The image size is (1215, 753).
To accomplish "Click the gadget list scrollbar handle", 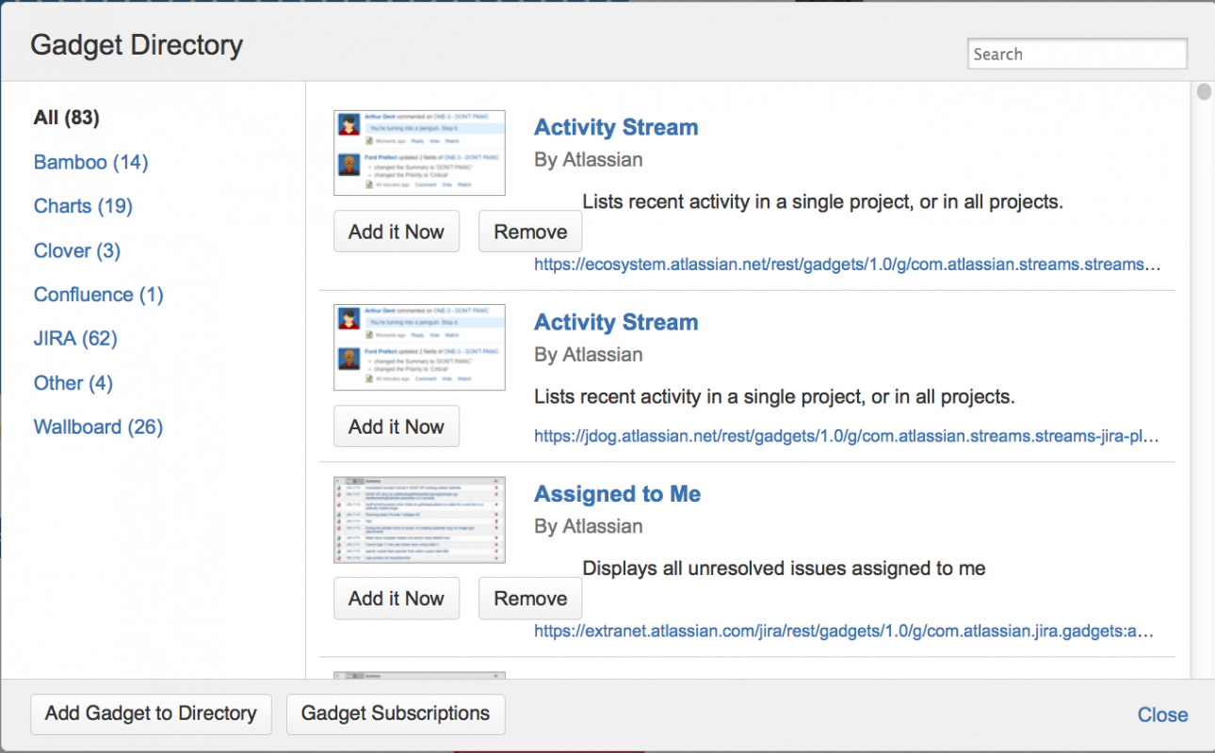I will pos(1203,92).
